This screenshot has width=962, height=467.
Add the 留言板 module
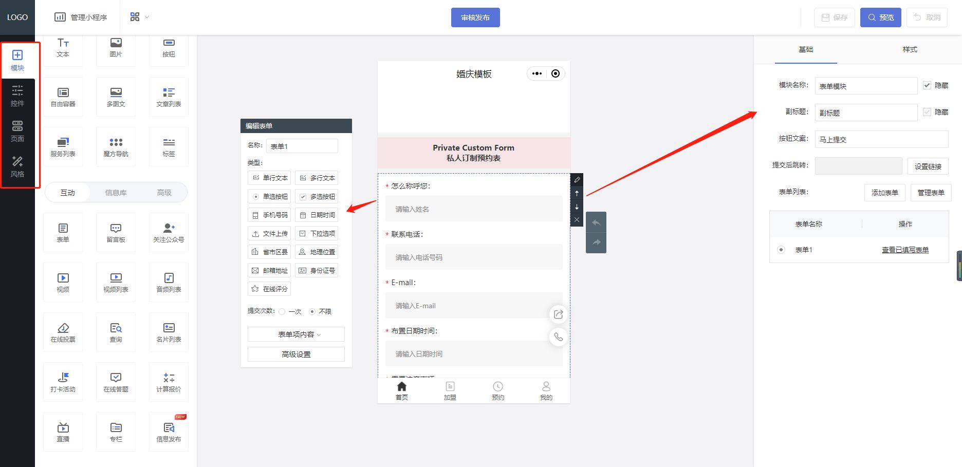coord(116,233)
